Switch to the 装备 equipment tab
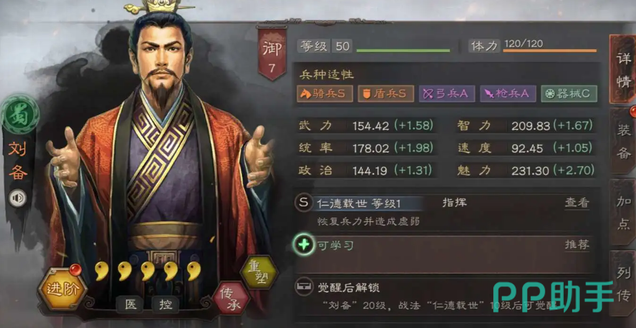Viewport: 636px width, 328px height. pos(623,140)
